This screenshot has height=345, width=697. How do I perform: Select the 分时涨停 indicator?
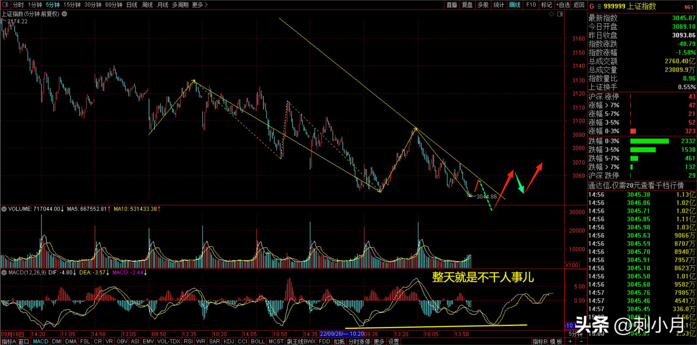(x=359, y=341)
